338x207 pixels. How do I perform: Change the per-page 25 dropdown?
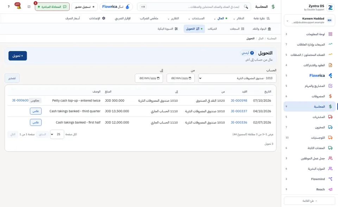(57, 134)
